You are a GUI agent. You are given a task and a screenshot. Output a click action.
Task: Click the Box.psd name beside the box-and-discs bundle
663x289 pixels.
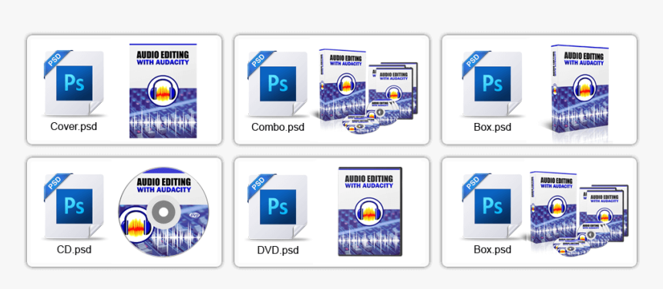coord(493,249)
